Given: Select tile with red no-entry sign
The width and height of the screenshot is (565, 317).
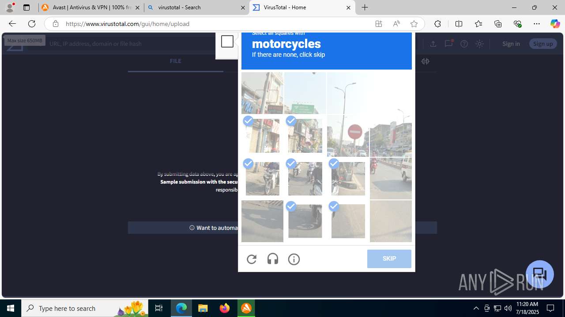Looking at the screenshot, I should (x=348, y=136).
